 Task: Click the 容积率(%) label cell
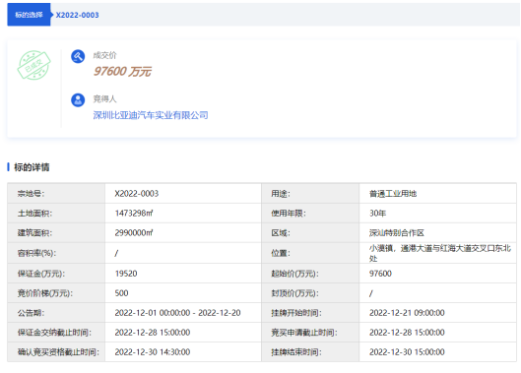pos(56,253)
